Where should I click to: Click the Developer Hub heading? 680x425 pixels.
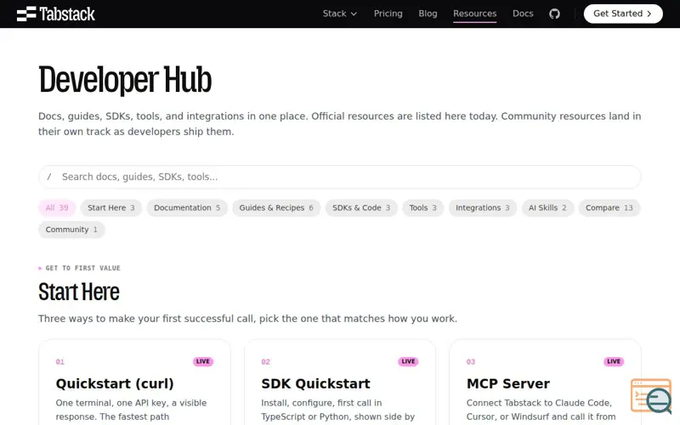tap(125, 79)
